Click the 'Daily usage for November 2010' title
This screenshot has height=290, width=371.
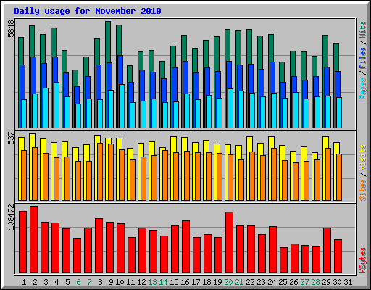[88, 11]
